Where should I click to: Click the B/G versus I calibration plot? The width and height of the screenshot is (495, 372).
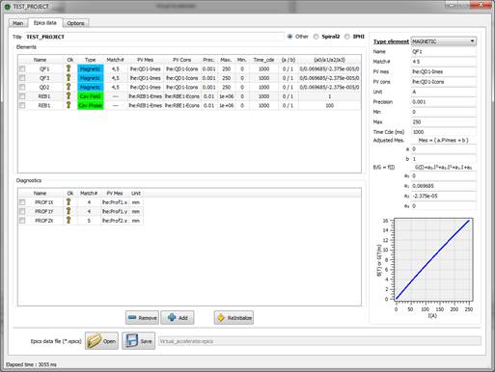[433, 259]
